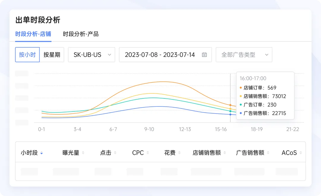Click yellow 店铺销售额 data point on chart
This screenshot has width=321, height=196.
230,109
